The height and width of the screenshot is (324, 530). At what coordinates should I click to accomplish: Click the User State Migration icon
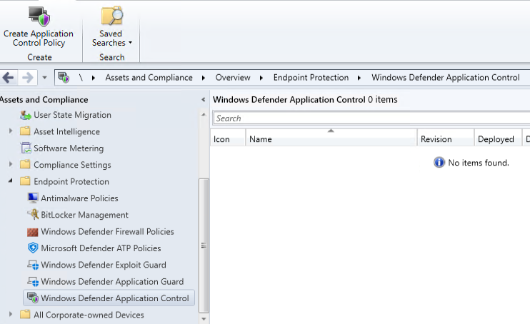25,115
